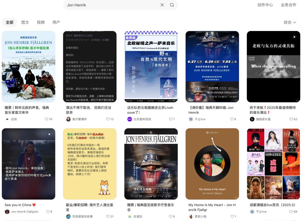Play the 北欧与东方的灵魂共振 video thumbnail
Image resolution: width=302 pixels, height=221 pixels.
pos(273,66)
